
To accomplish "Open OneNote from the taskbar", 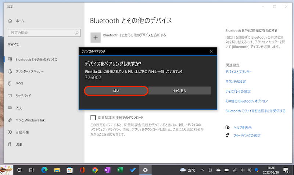I will (107, 169).
